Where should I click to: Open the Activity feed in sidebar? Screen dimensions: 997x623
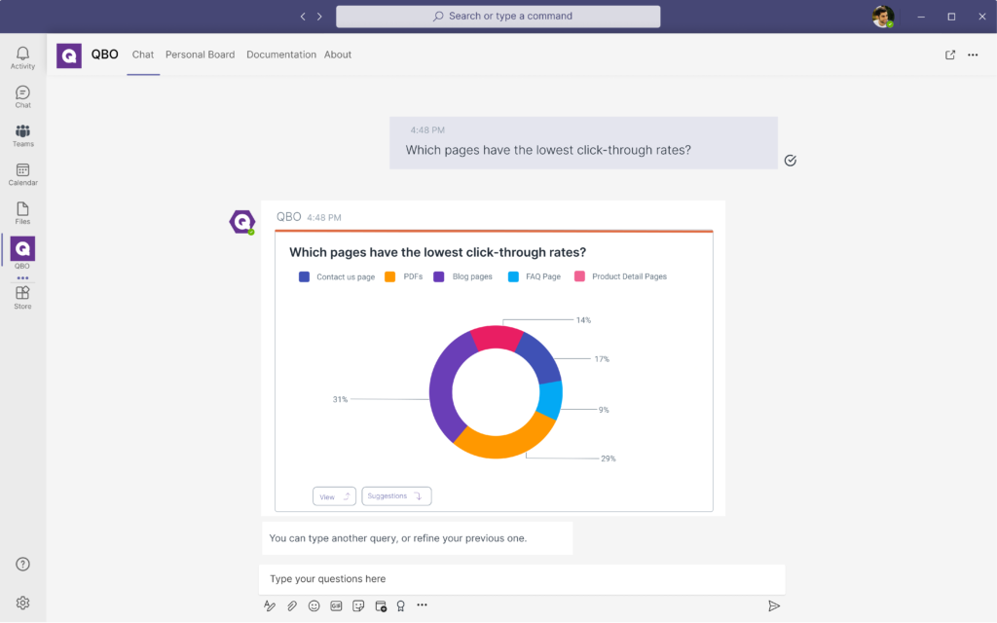click(x=22, y=57)
